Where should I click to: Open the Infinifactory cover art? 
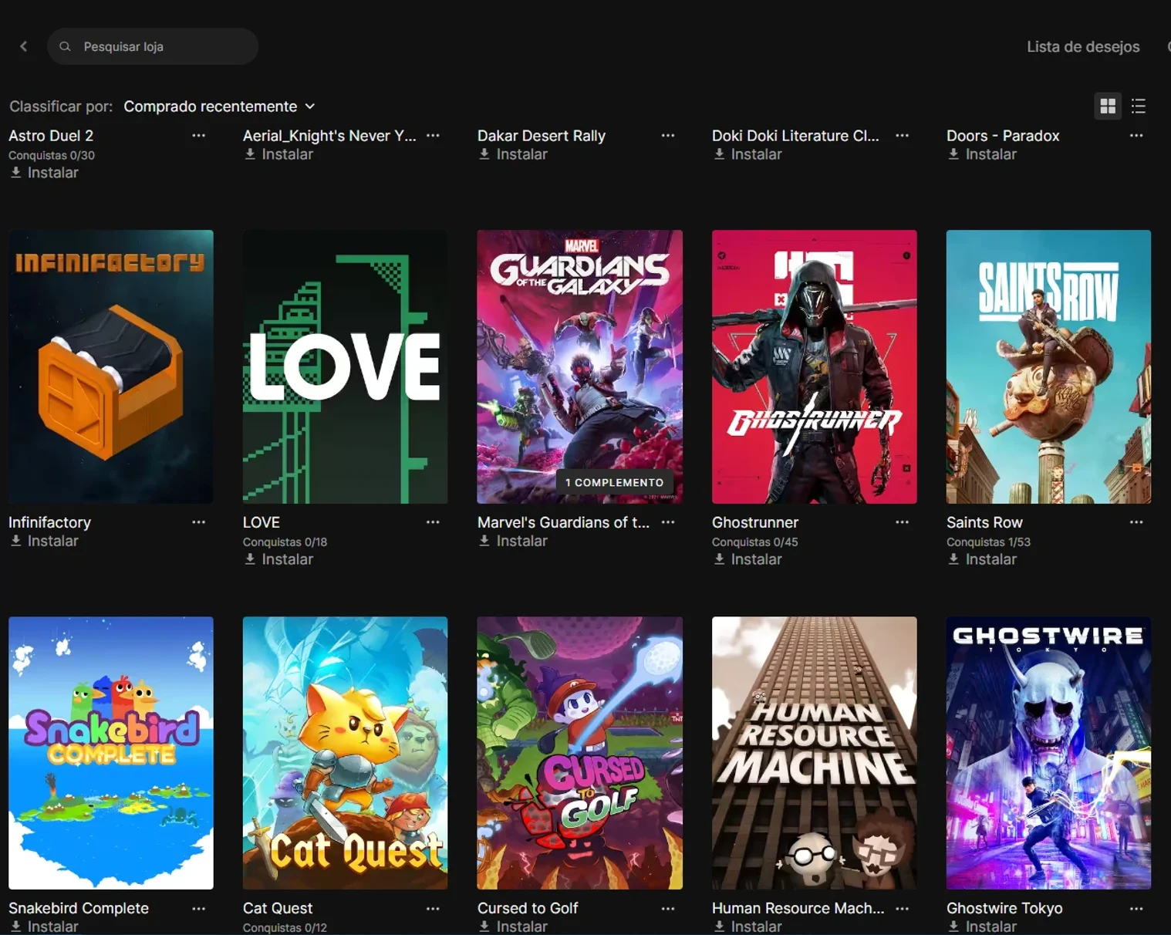click(x=111, y=366)
